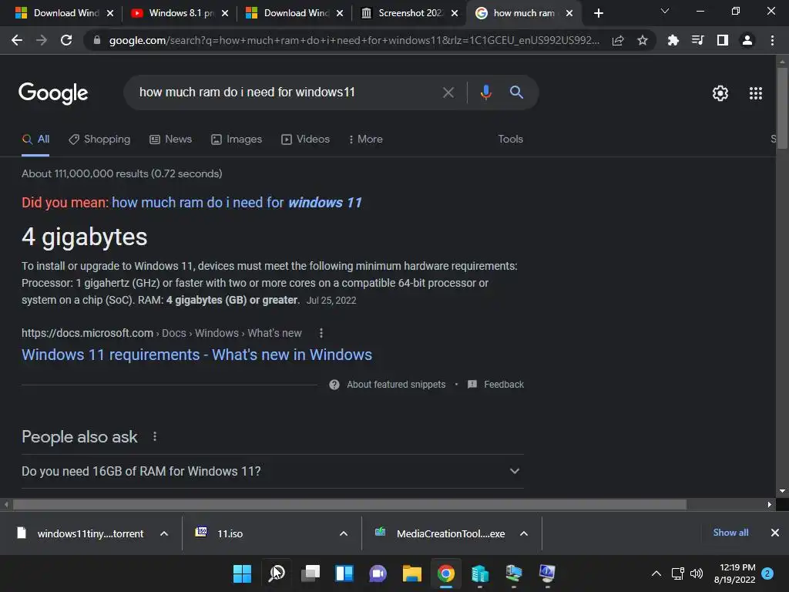Open options for the docs.microsoft.com result
This screenshot has width=789, height=592.
321,333
